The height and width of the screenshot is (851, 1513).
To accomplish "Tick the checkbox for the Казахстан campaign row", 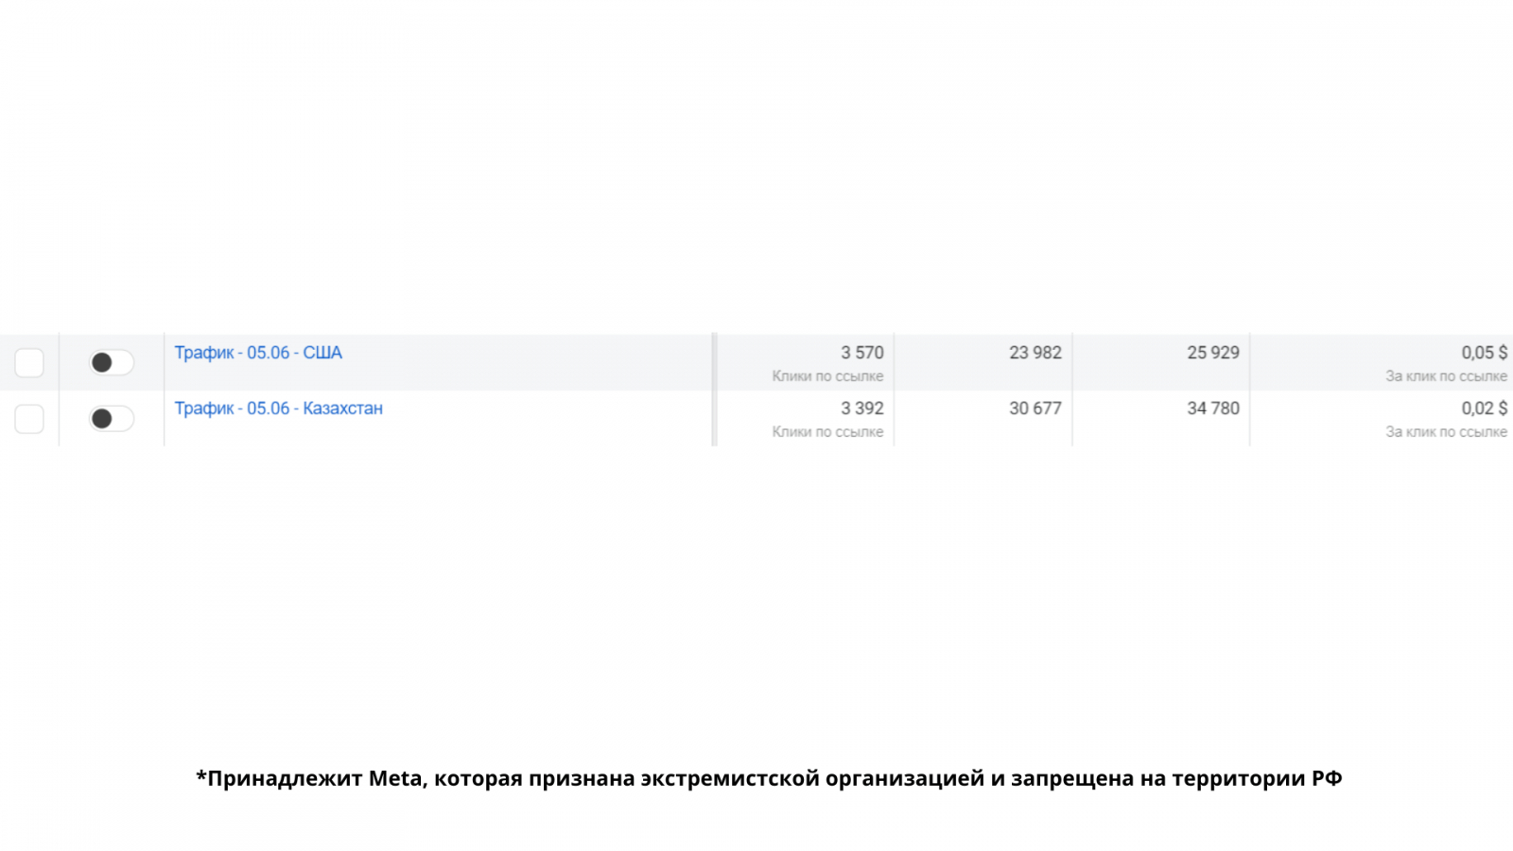I will tap(29, 418).
